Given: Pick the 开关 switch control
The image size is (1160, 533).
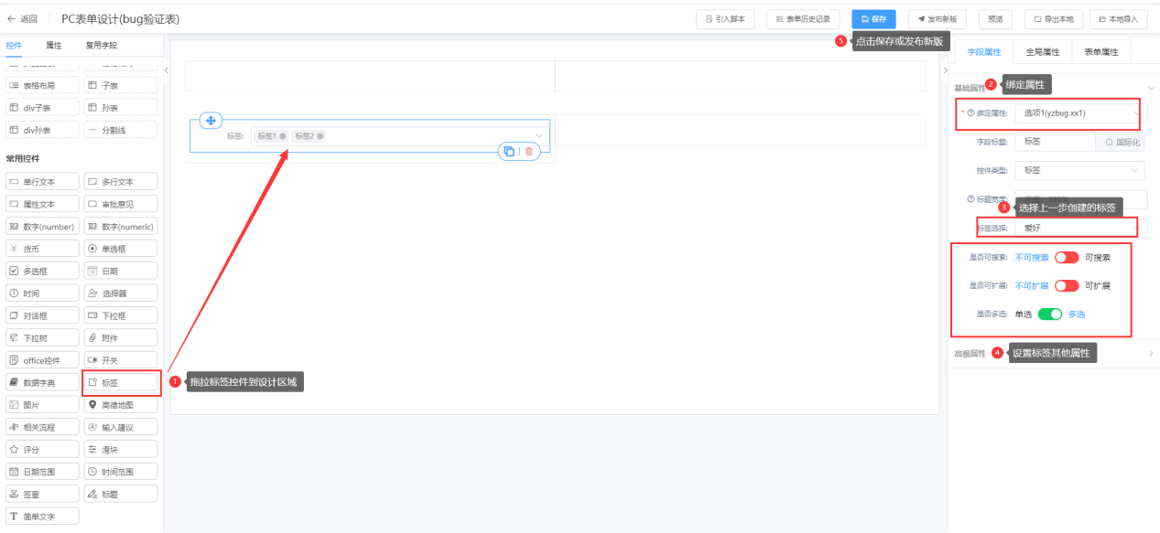Looking at the screenshot, I should pos(121,360).
